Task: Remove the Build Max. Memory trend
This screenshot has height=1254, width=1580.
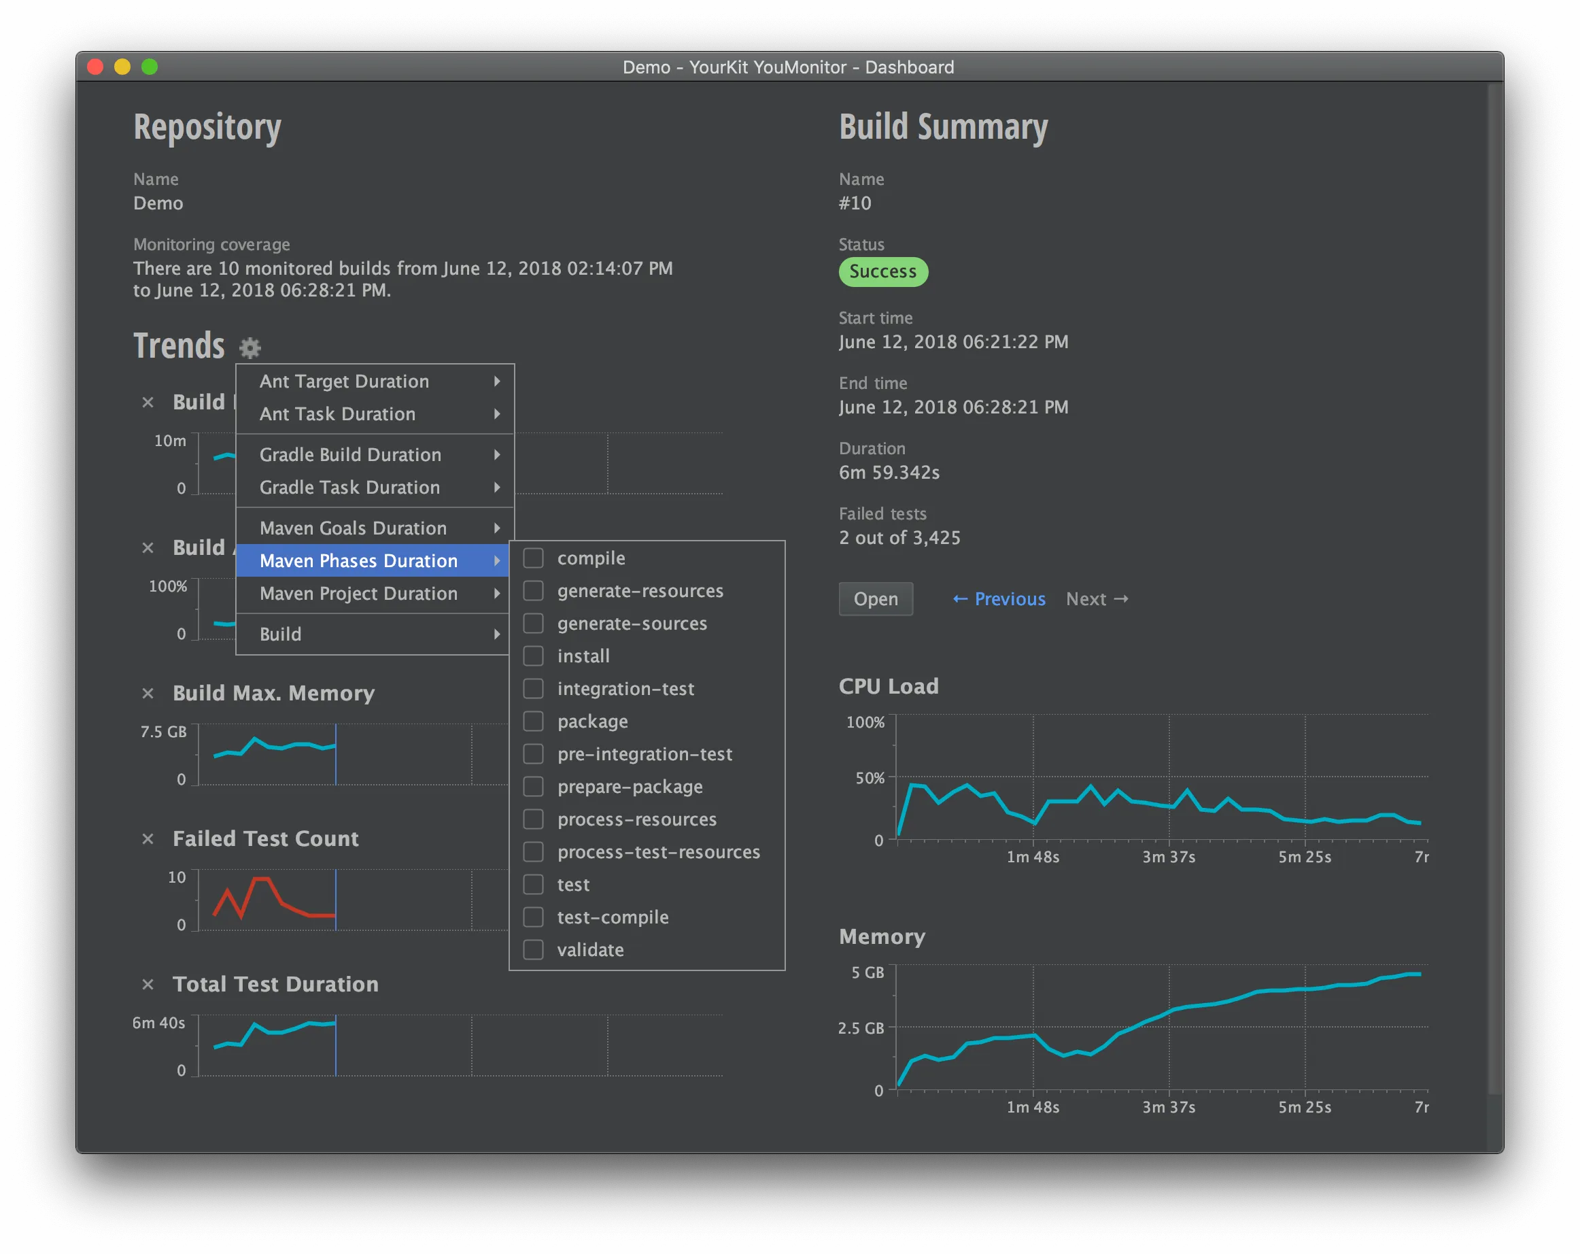Action: pos(148,694)
